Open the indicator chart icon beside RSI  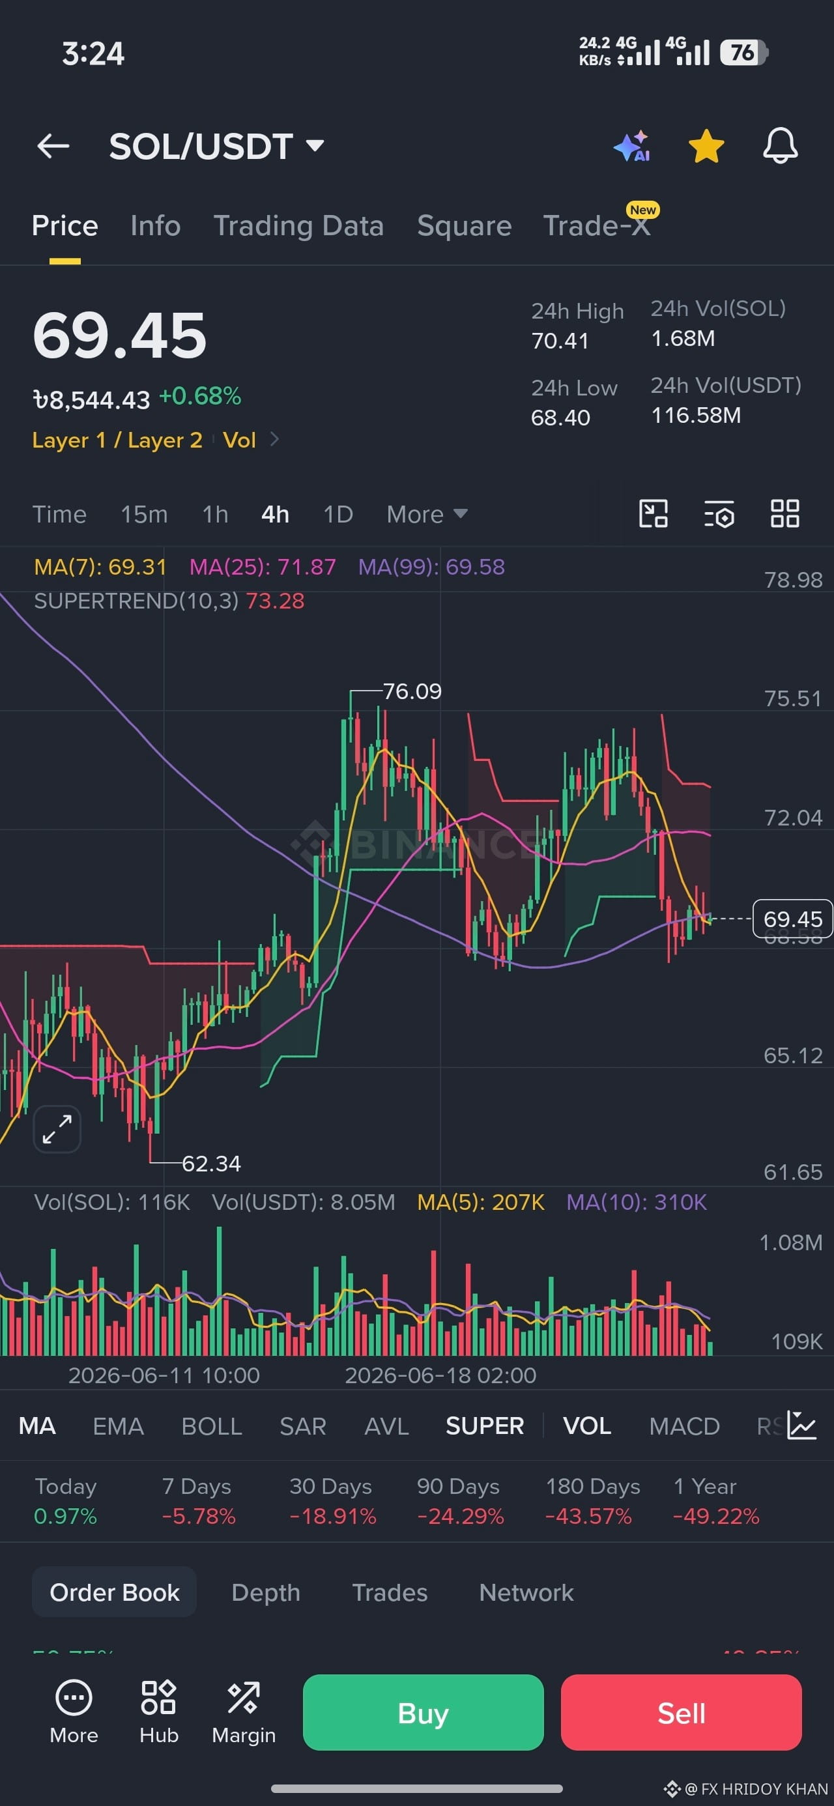[x=801, y=1426]
